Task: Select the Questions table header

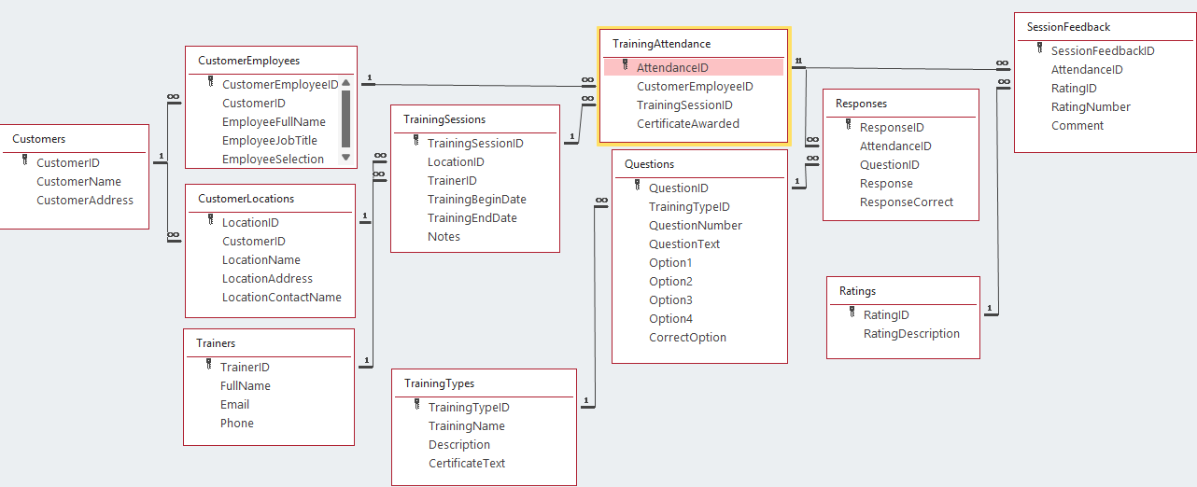Action: click(x=650, y=164)
